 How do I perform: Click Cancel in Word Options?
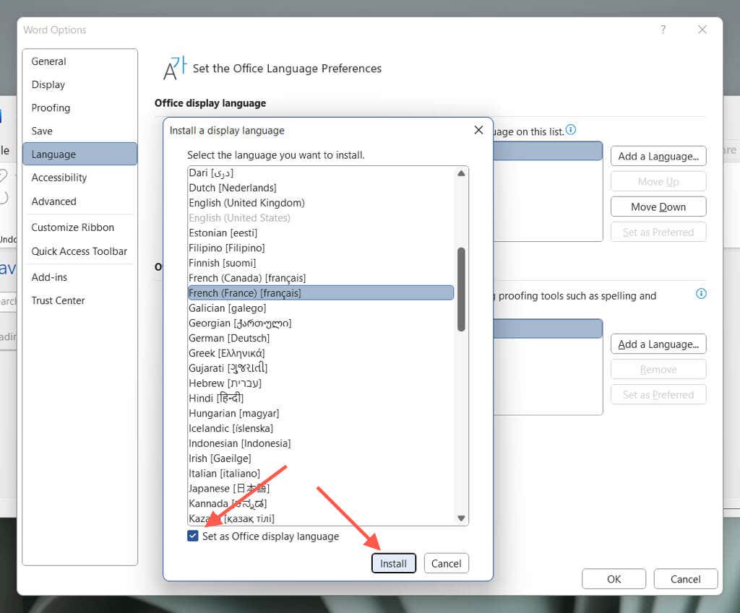click(x=685, y=578)
